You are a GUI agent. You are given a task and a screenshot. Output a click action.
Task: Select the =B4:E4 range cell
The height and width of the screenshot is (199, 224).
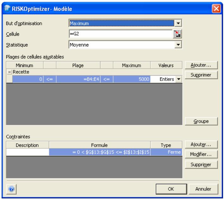[x=78, y=79]
